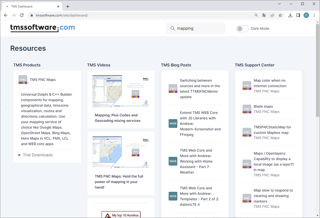
Task: Open the Blank maps support topic
Action: point(263,106)
